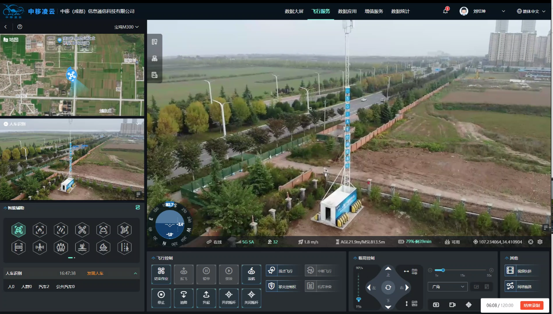Screen dimensions: 553x314
Task: Enable fire detection hexagon icon
Action: [40, 230]
